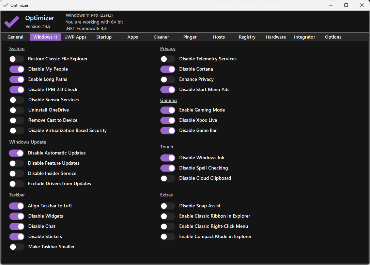Minimize the Optimizer window
This screenshot has height=265, width=370.
point(331,5)
